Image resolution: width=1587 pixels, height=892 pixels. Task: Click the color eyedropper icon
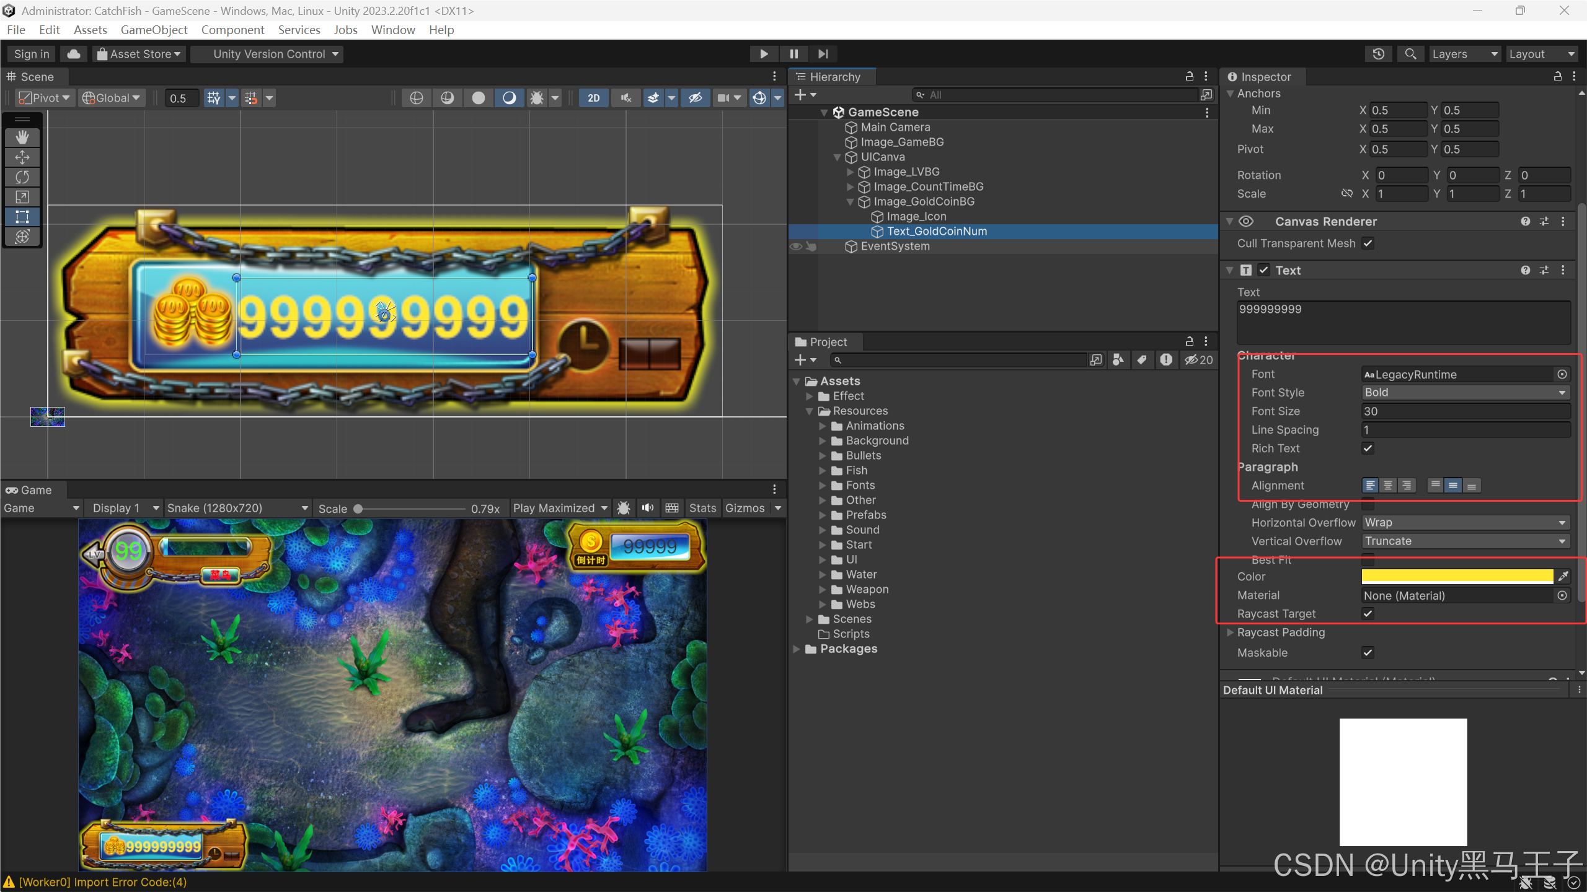click(x=1563, y=577)
